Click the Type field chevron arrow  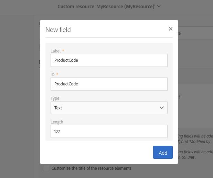coord(162,108)
